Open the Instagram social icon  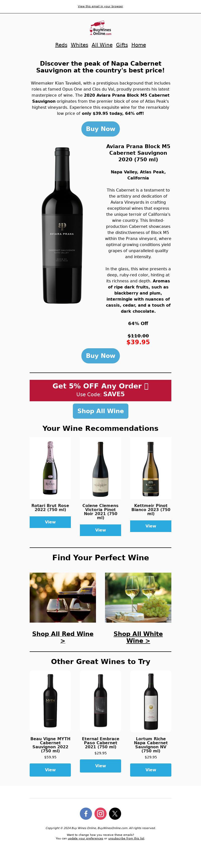(x=100, y=813)
